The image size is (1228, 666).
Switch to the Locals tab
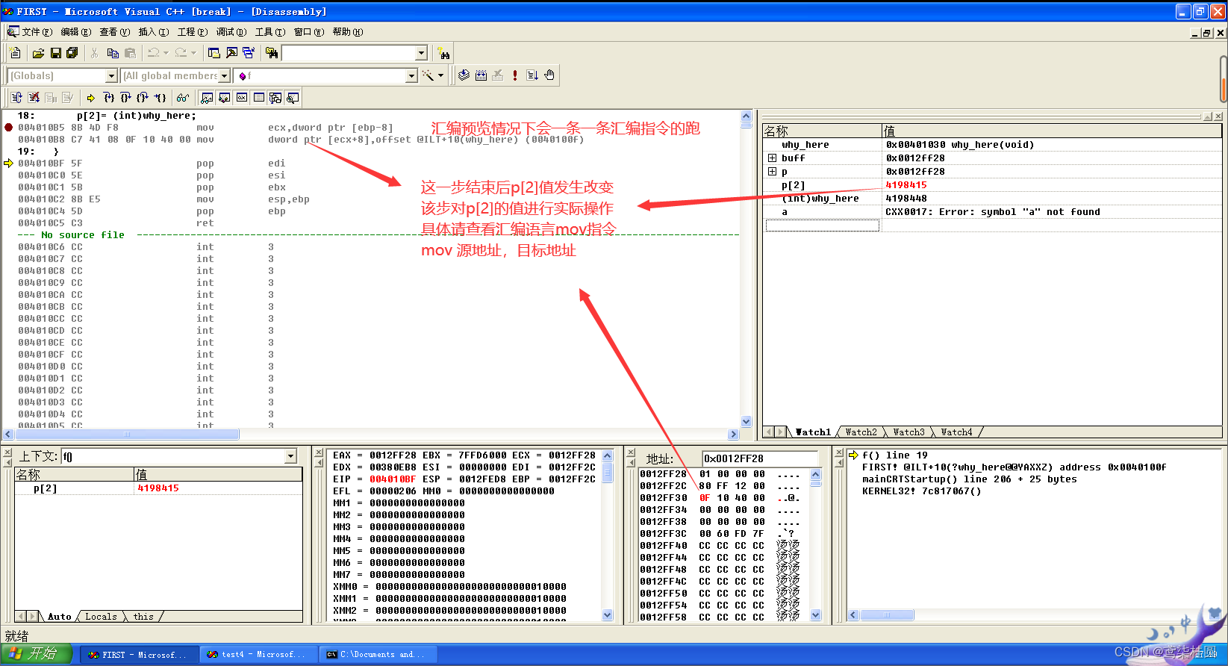(x=101, y=617)
